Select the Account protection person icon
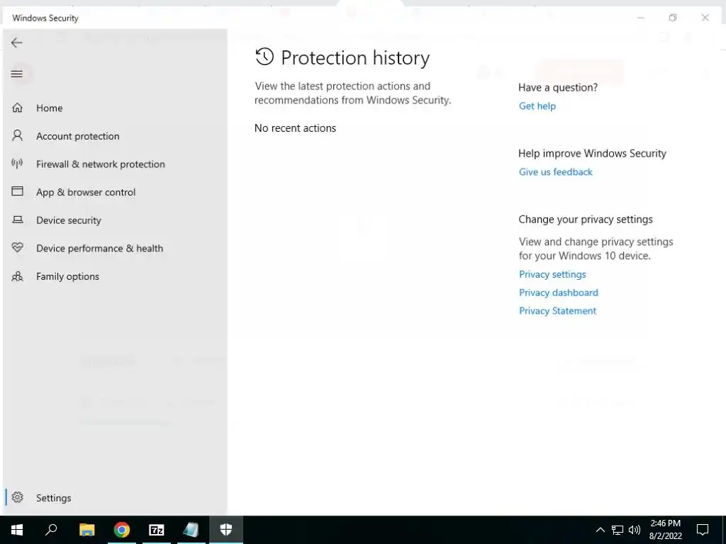 (x=17, y=135)
